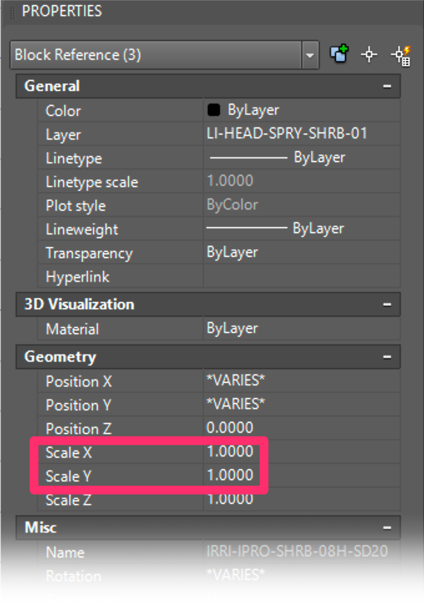This screenshot has width=424, height=615.
Task: Click the Geometry section header title
Action: [x=60, y=357]
